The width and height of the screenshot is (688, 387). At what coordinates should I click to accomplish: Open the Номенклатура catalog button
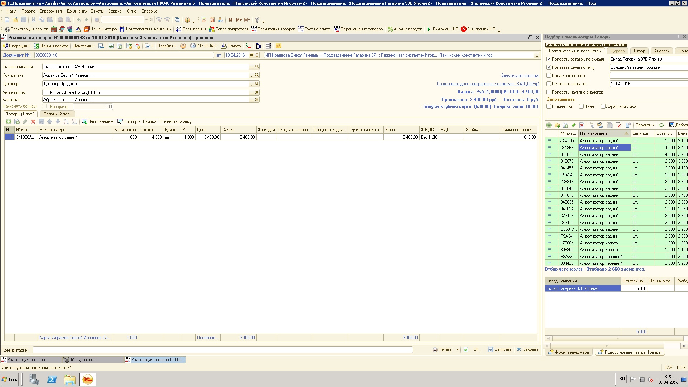tap(100, 29)
